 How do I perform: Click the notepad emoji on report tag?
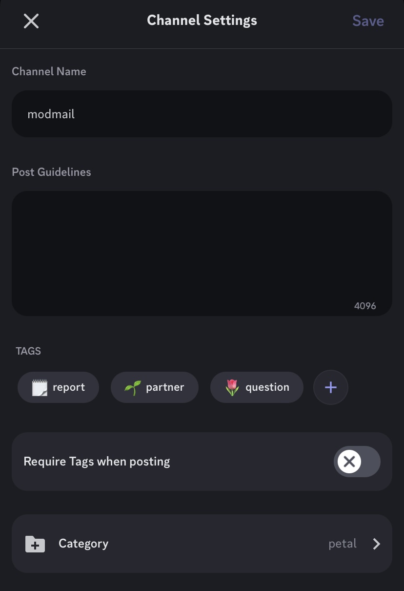click(x=40, y=388)
